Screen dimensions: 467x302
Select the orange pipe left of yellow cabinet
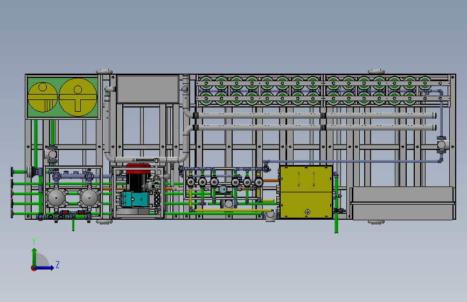click(x=271, y=181)
